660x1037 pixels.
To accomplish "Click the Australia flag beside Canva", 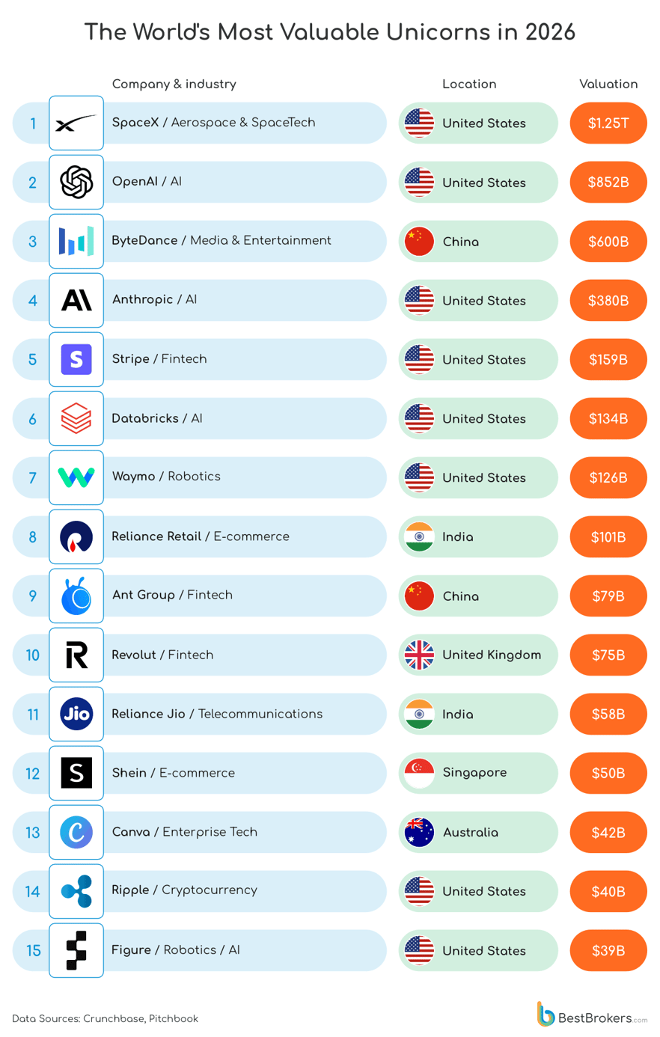I will coord(419,832).
